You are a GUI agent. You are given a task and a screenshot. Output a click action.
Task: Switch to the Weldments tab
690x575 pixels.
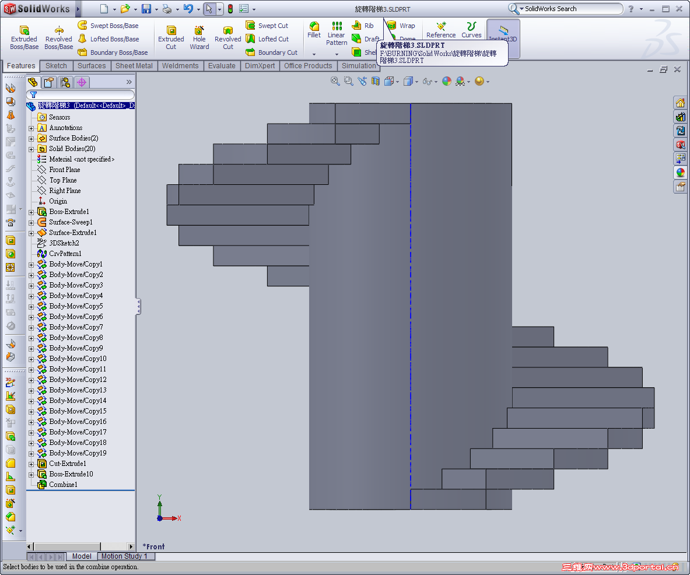point(180,65)
